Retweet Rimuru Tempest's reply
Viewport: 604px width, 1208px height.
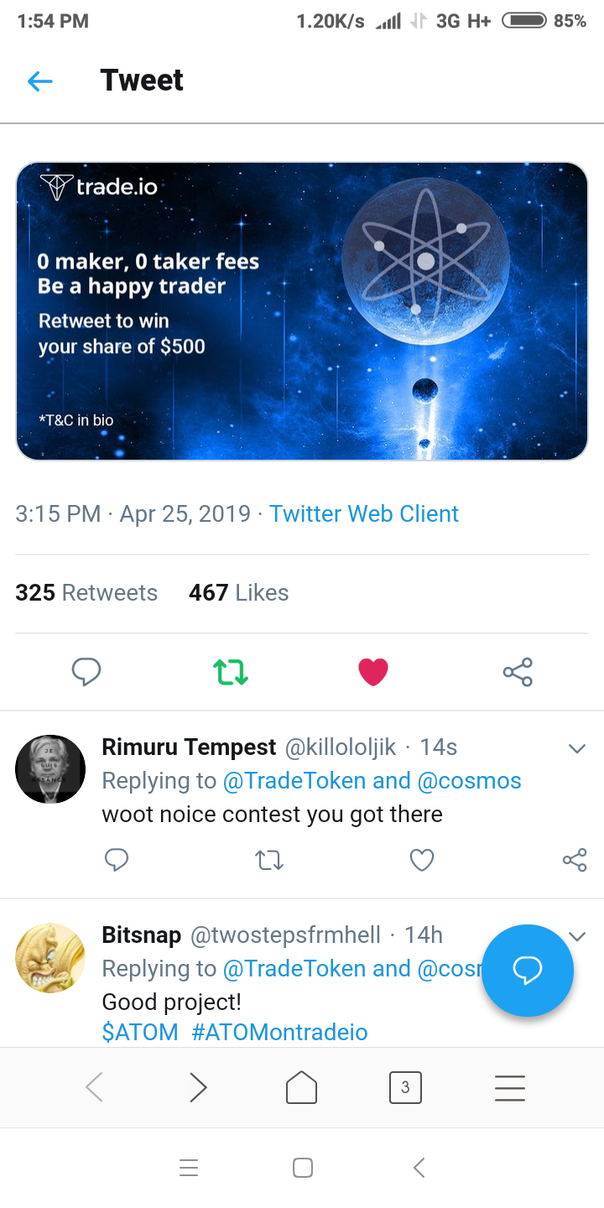coord(269,860)
